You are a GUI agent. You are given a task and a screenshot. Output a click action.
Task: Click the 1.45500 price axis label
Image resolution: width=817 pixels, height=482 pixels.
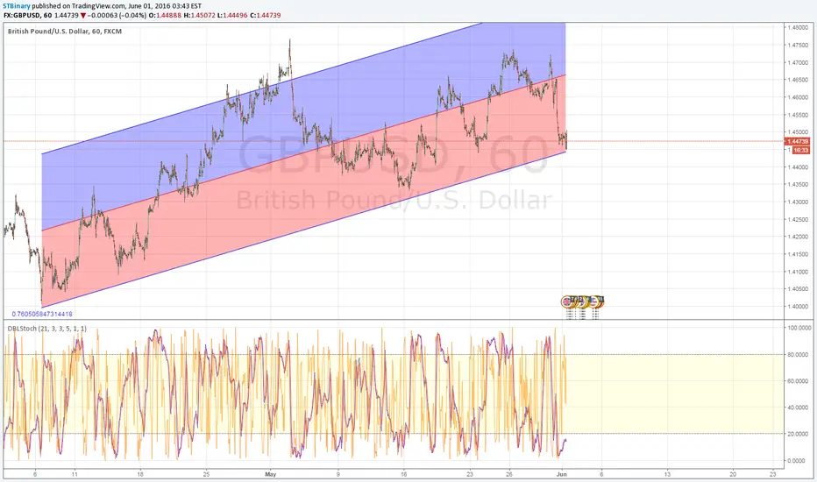coord(798,115)
